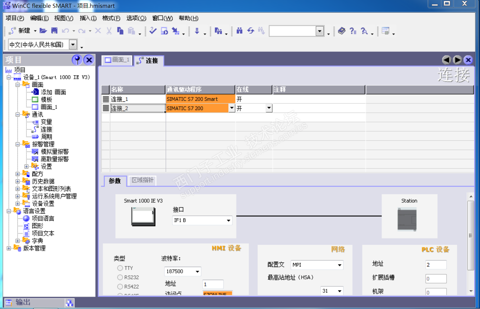Click the Copy icon in toolbar
This screenshot has height=309, width=480.
[120, 31]
